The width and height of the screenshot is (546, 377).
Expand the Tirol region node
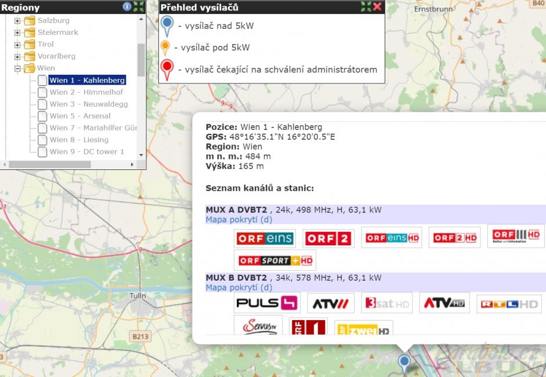[17, 45]
